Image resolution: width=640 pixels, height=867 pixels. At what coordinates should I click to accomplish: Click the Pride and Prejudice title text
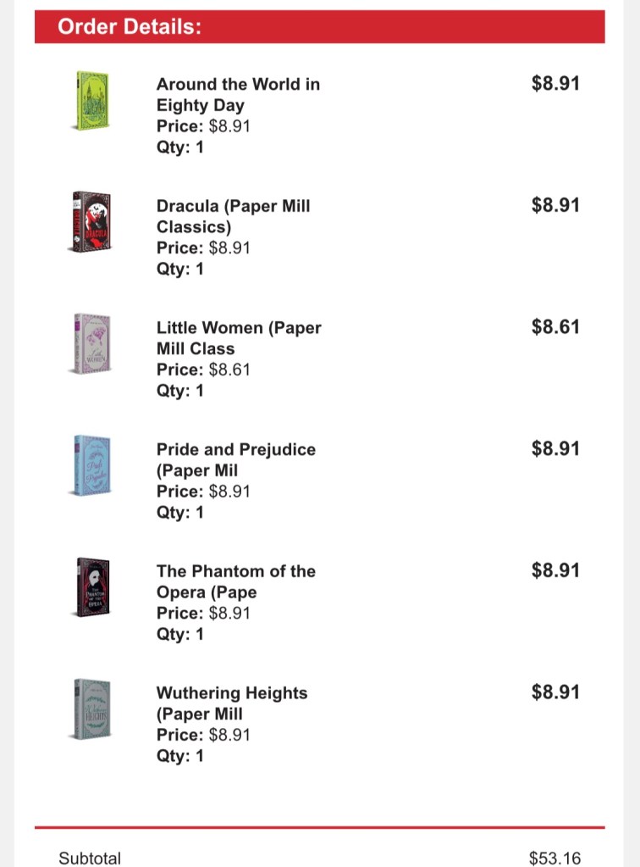(235, 459)
